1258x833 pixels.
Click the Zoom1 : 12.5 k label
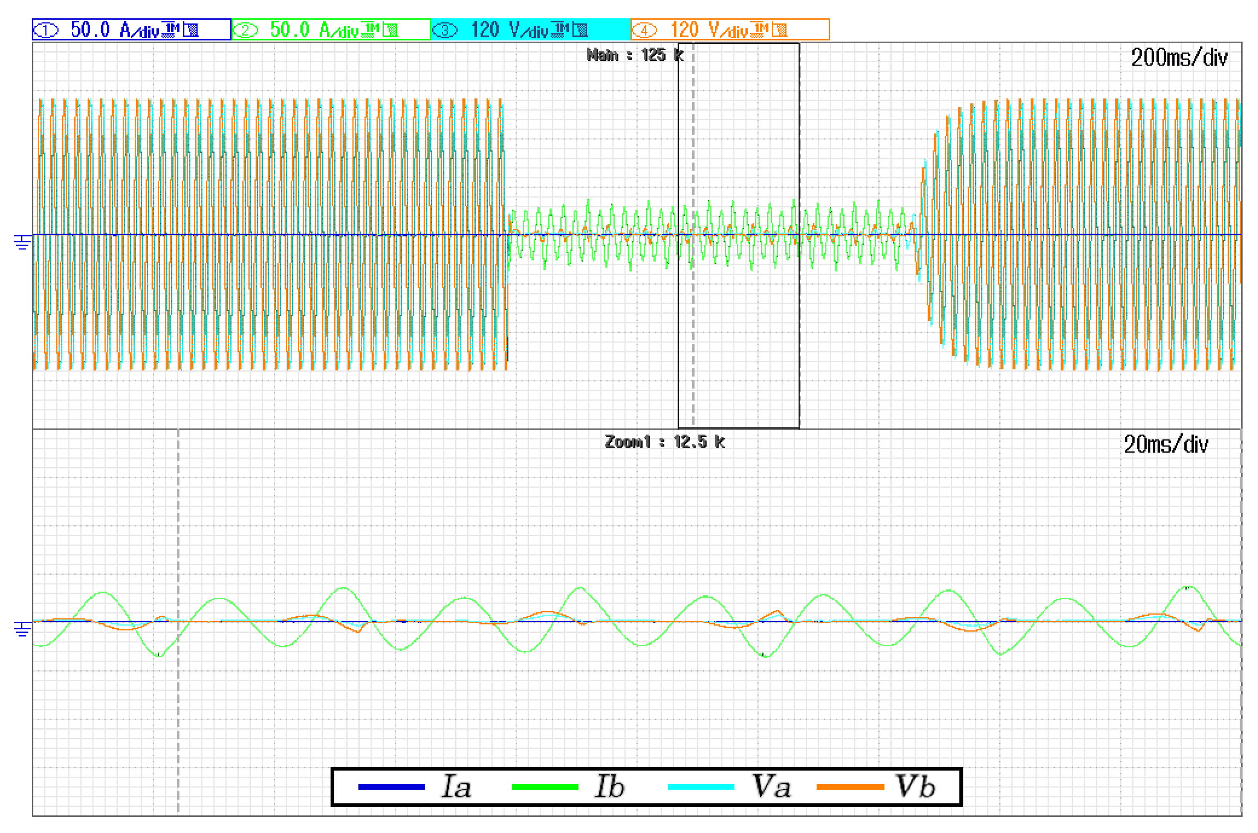click(x=664, y=441)
